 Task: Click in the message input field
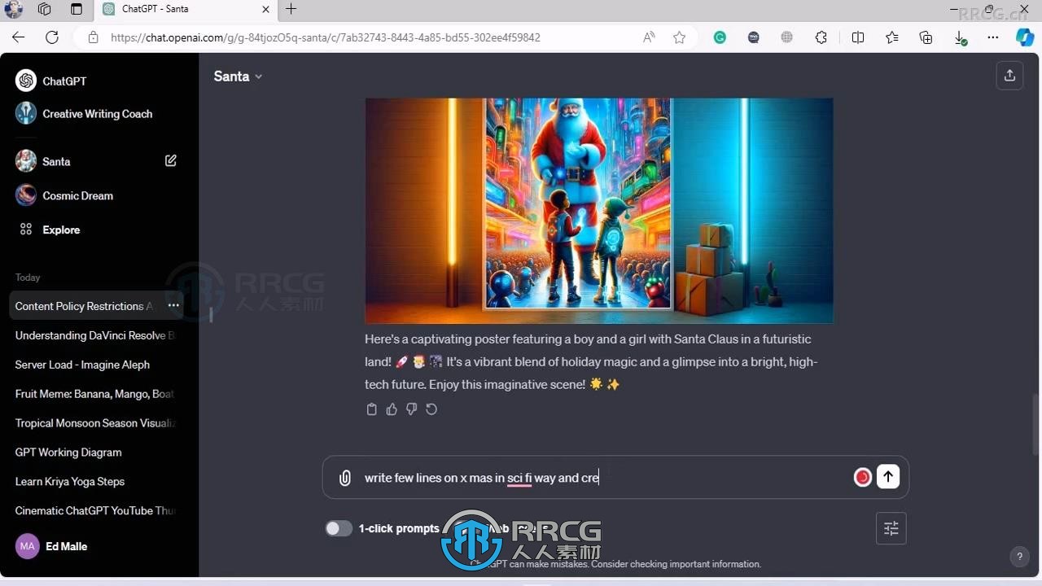[602, 478]
